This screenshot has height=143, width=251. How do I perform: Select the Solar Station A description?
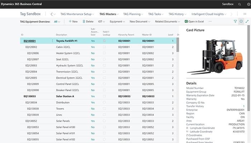(65, 97)
